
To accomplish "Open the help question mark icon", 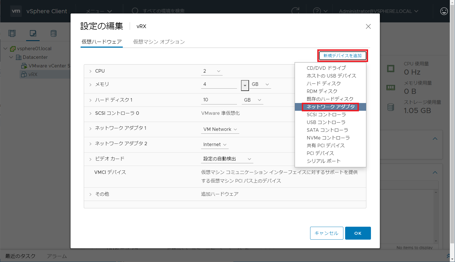I will (317, 11).
